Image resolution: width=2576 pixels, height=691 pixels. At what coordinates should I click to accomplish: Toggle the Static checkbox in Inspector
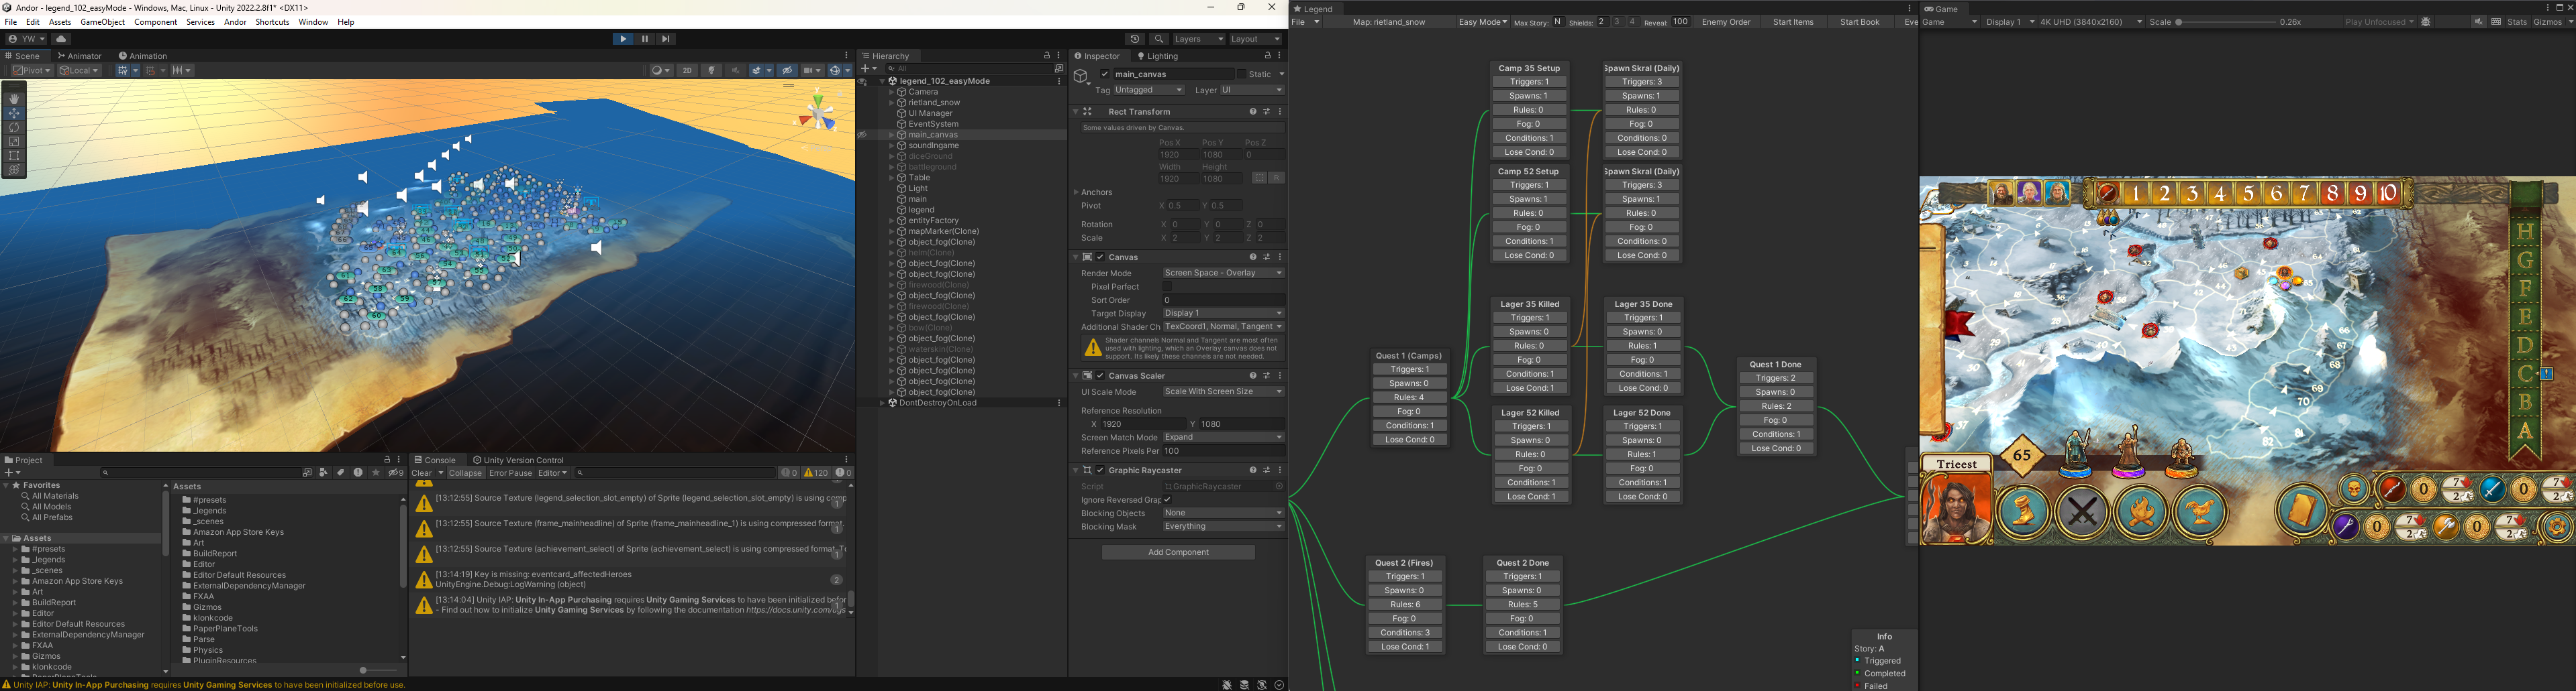(x=1241, y=74)
